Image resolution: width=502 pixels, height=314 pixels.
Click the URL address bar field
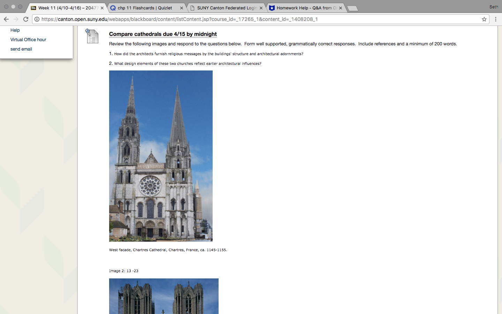(244, 19)
